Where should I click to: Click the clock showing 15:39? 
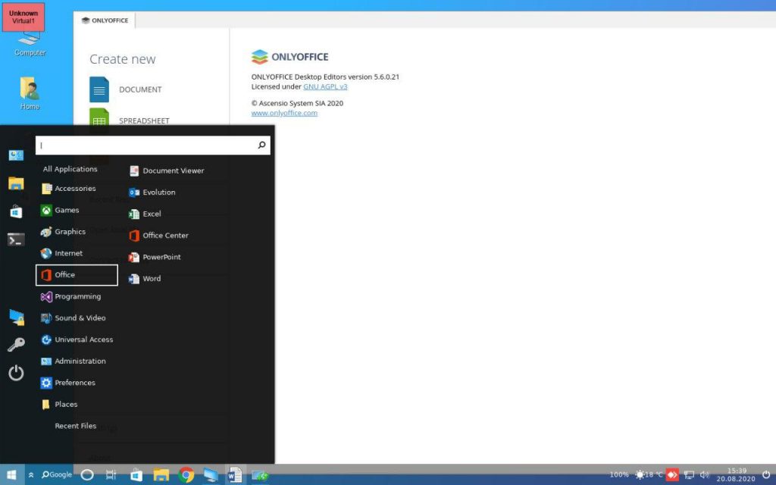click(736, 474)
